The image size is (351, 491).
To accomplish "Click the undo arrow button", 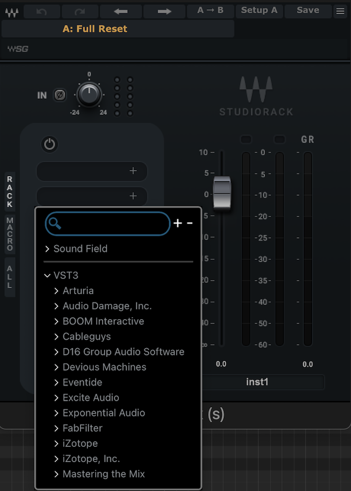I will [42, 12].
